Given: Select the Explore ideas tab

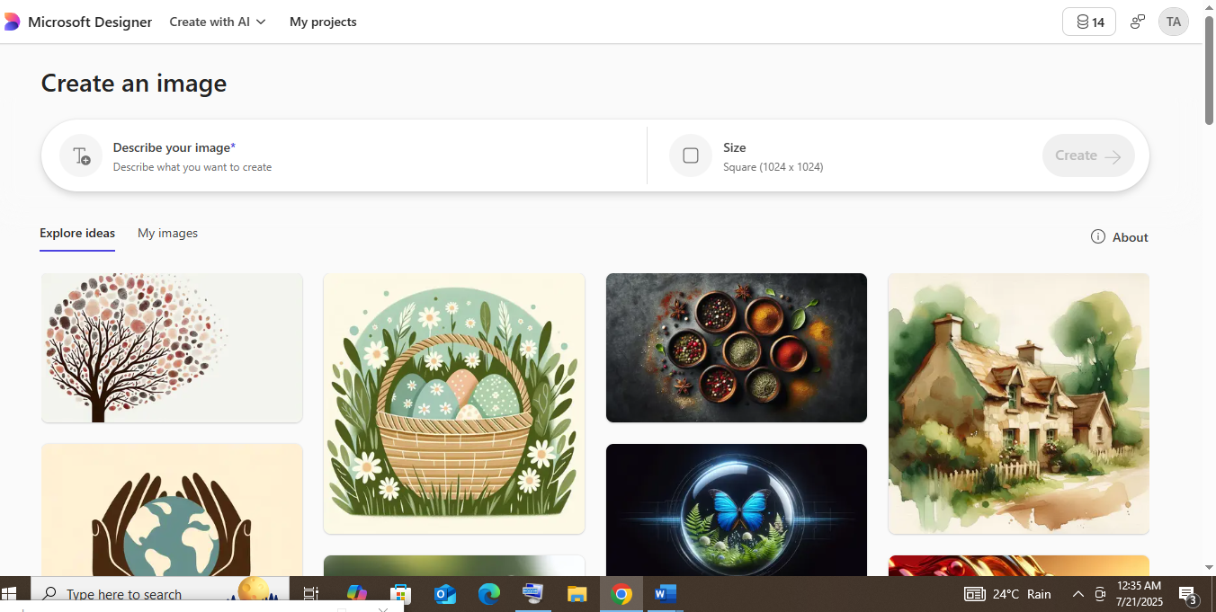Looking at the screenshot, I should coord(76,233).
